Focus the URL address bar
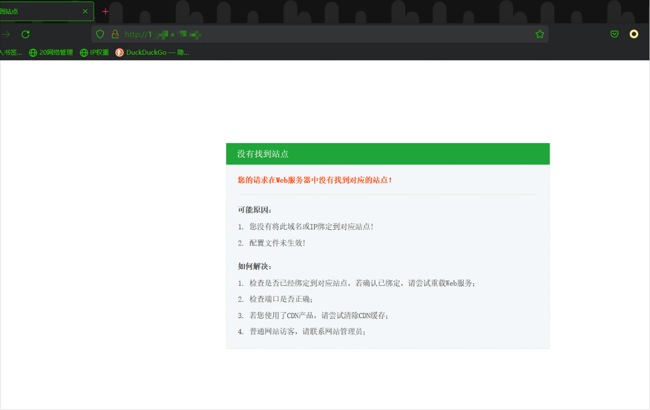The width and height of the screenshot is (650, 410). tap(320, 34)
